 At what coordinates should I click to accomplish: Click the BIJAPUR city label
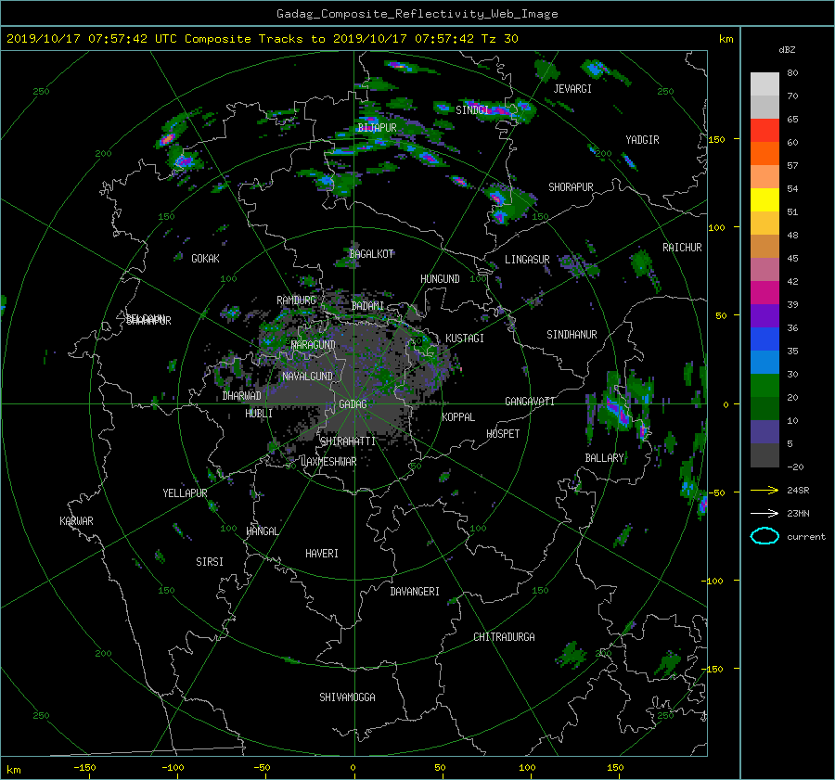[377, 128]
